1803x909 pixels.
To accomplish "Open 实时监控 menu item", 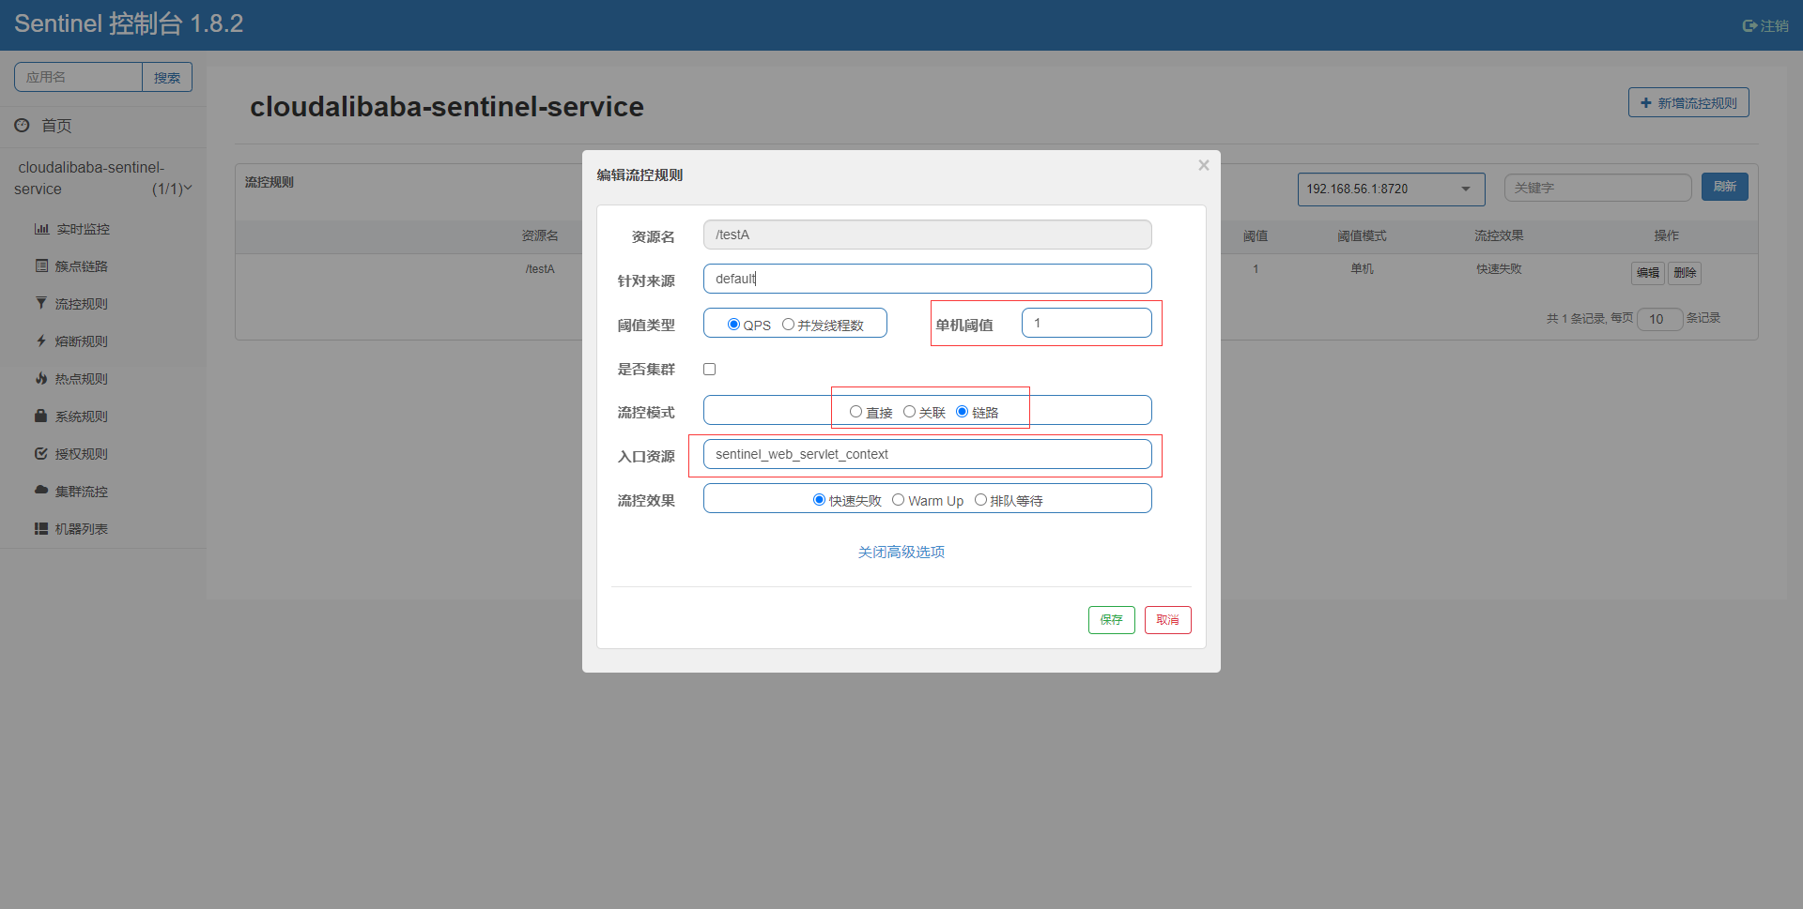I will tap(83, 229).
